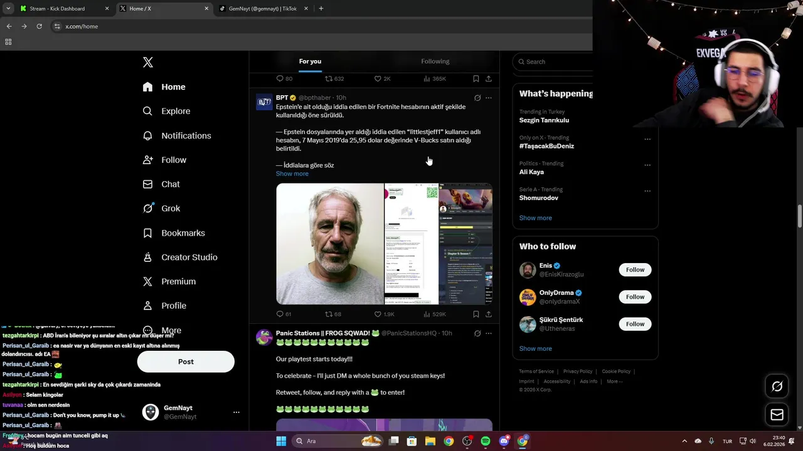Share the top post showing 365K views
Viewport: 803px width, 451px height.
[x=489, y=78]
